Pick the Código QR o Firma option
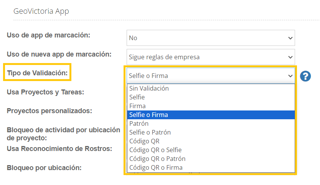The width and height of the screenshot is (320, 185). pyautogui.click(x=156, y=167)
